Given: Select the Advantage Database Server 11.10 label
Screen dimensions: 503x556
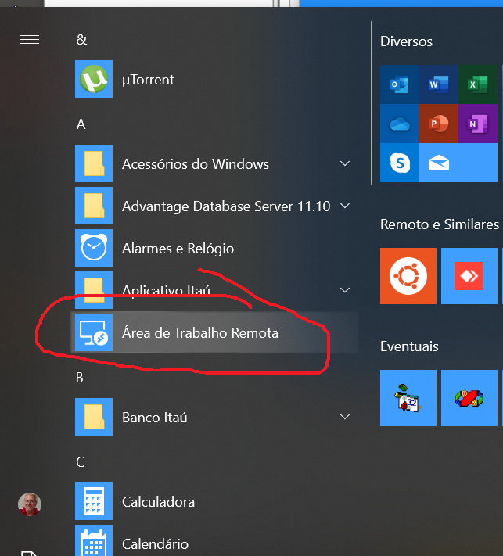Looking at the screenshot, I should 226,206.
